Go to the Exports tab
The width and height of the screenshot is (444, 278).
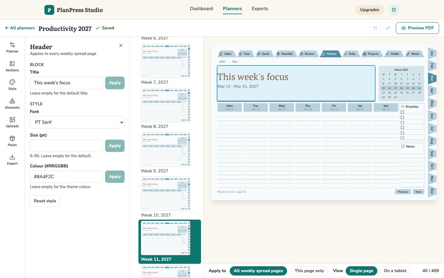pyautogui.click(x=260, y=9)
